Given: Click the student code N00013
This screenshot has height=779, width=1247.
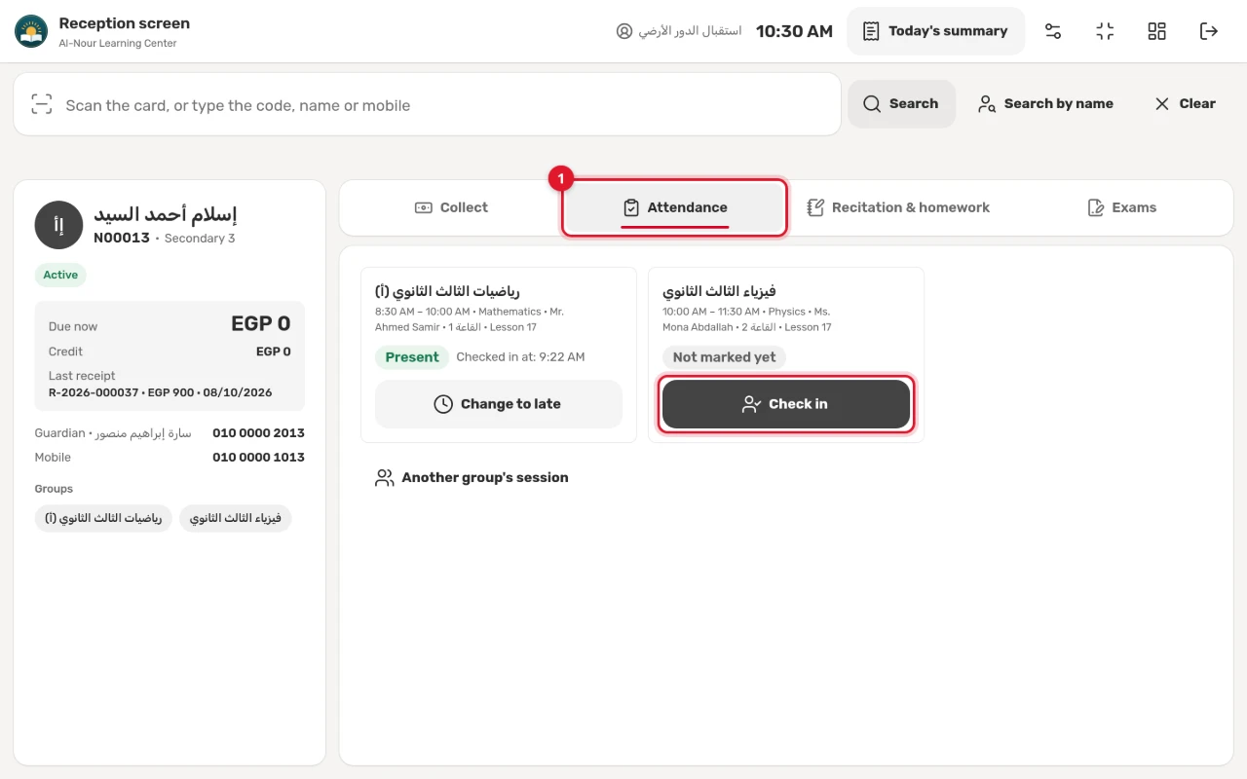Looking at the screenshot, I should pyautogui.click(x=122, y=238).
